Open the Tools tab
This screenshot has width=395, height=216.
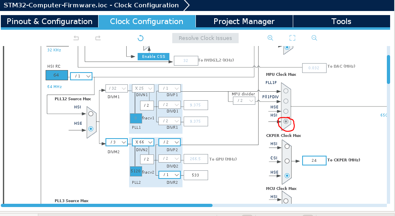pyautogui.click(x=341, y=22)
